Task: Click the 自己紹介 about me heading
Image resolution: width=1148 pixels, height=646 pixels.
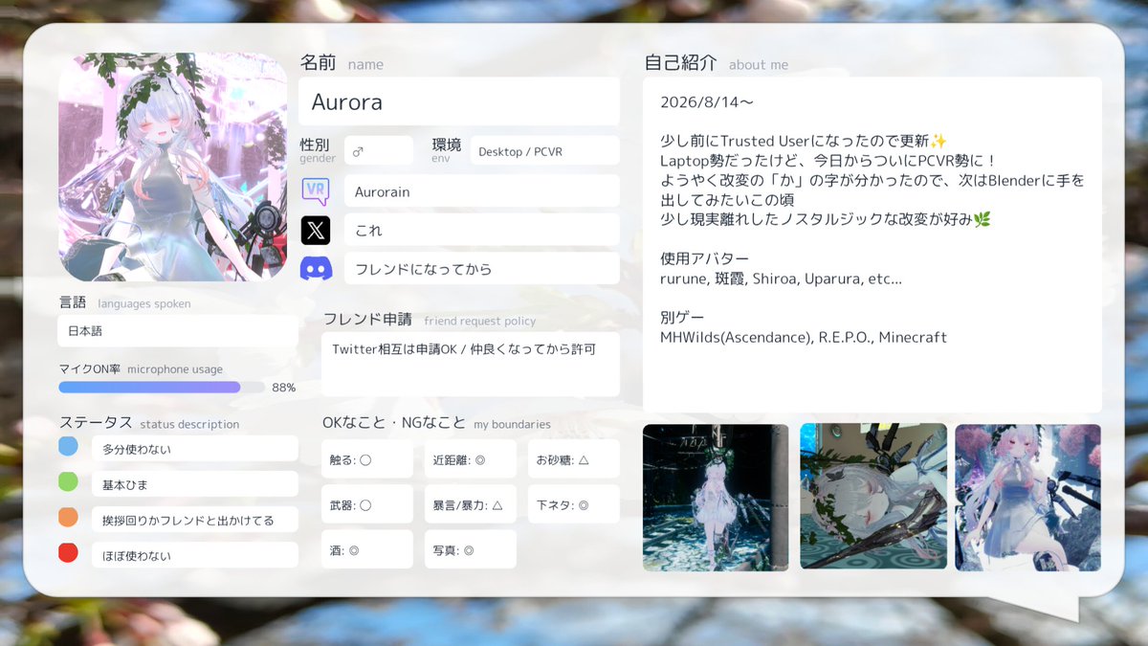Action: [717, 63]
